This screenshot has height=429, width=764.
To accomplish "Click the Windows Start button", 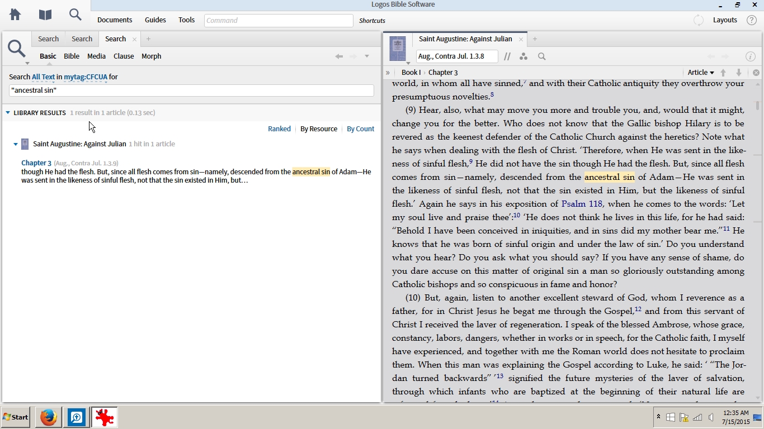I will coord(16,417).
